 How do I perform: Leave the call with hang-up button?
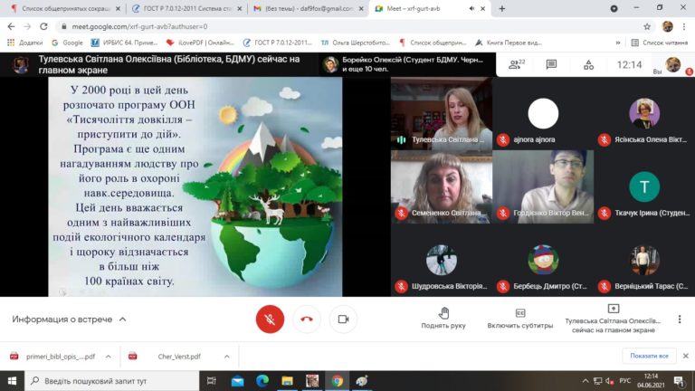307,319
